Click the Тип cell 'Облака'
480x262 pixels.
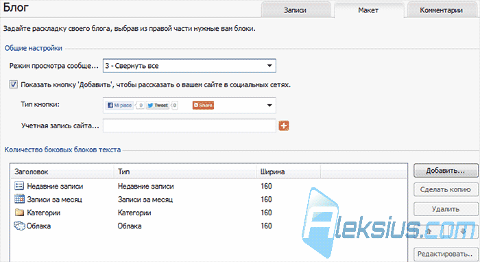(x=130, y=226)
